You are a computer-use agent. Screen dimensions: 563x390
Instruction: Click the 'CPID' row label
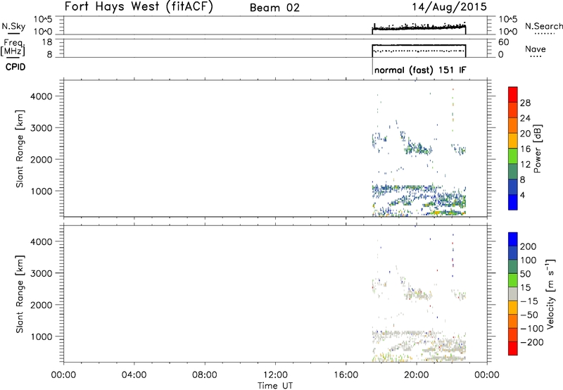click(x=15, y=67)
